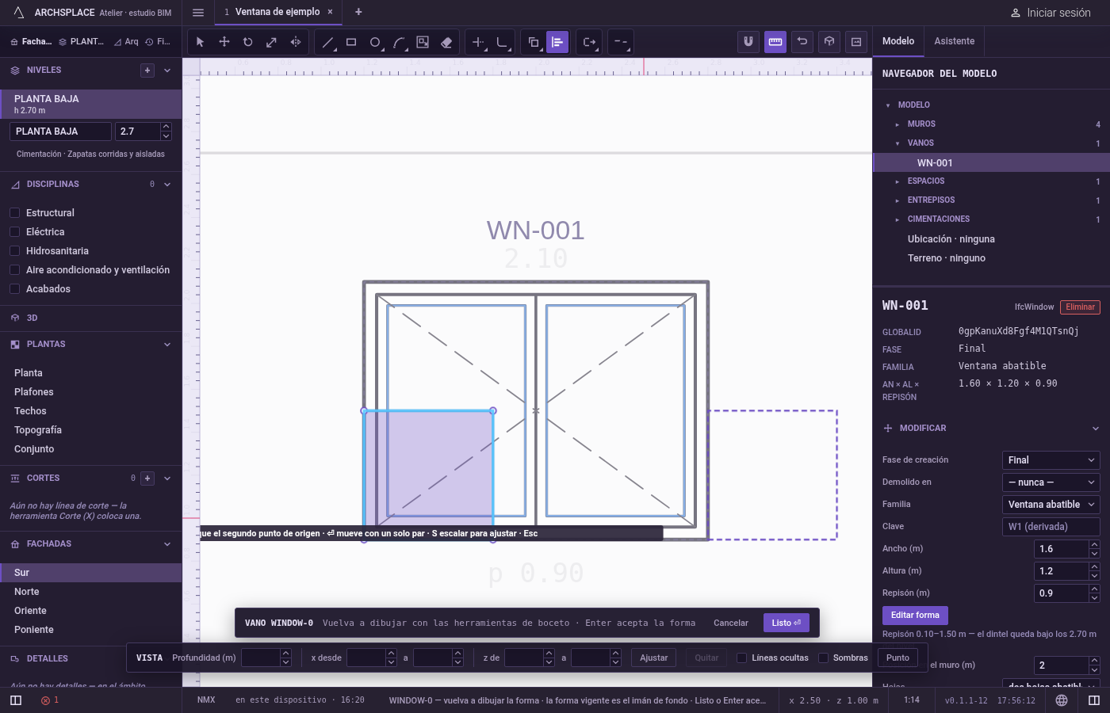
Task: Pick the line drawing tool
Action: [x=327, y=42]
